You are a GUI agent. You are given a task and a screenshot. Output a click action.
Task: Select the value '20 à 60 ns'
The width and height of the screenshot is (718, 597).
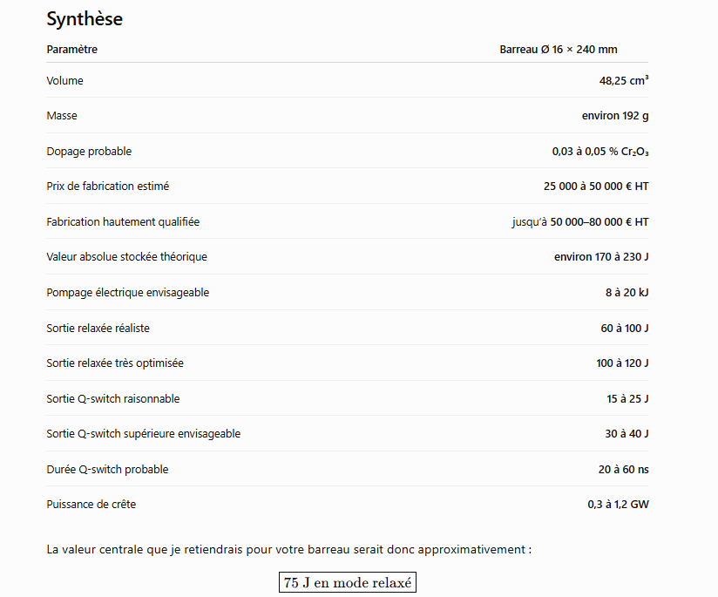(x=623, y=470)
